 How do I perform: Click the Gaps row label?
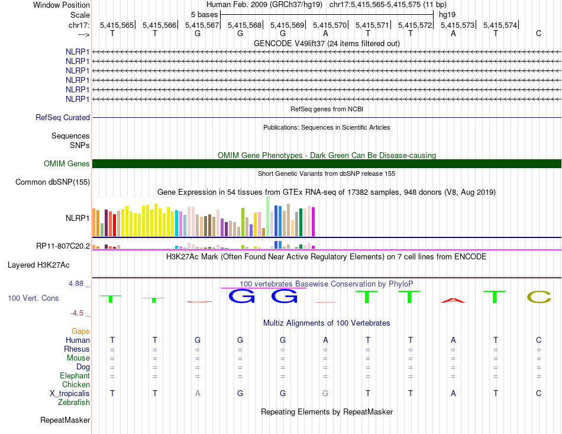80,332
